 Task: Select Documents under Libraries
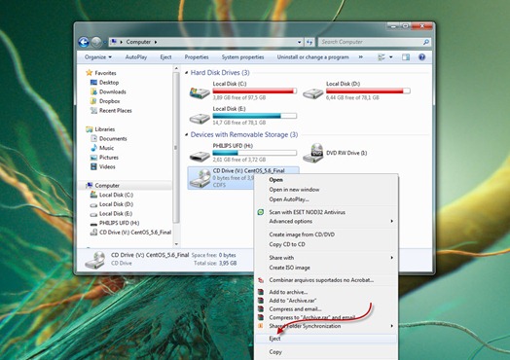tap(113, 138)
